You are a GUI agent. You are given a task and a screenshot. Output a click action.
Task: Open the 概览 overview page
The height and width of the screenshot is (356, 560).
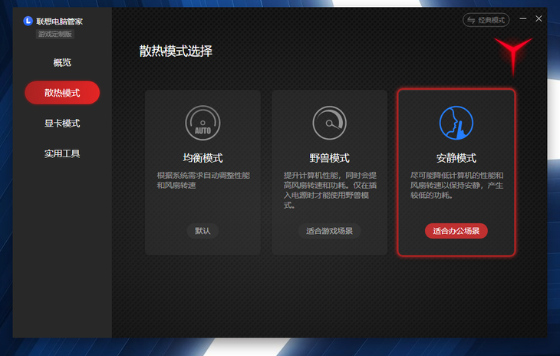[62, 62]
